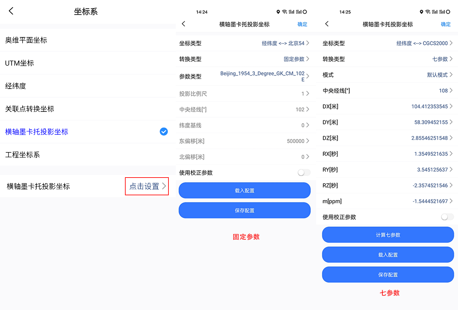Select 工程坐标系 option
Screen dimensions: 458x310
pyautogui.click(x=88, y=155)
